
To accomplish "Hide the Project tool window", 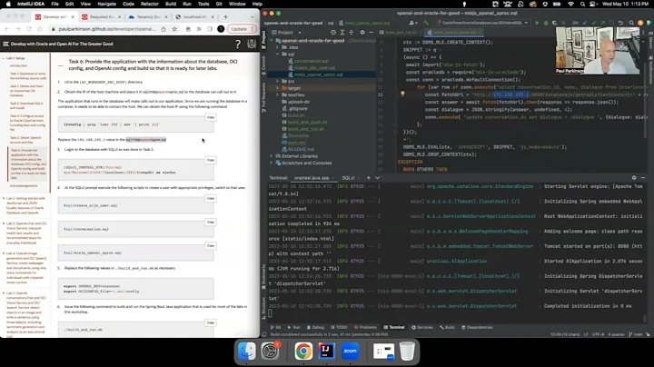I will coord(372,32).
